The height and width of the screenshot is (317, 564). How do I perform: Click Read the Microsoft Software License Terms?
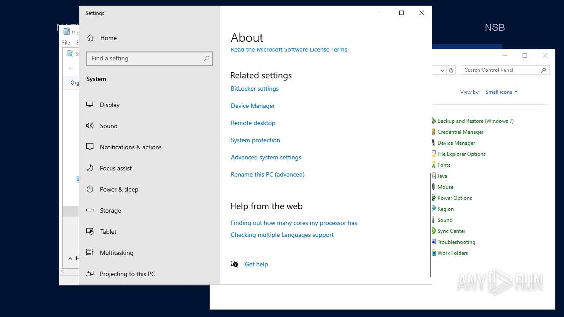click(x=289, y=50)
